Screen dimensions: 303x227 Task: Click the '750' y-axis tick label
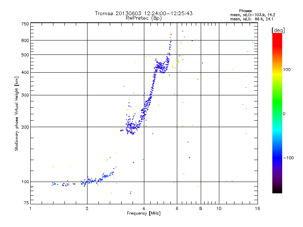25,24
